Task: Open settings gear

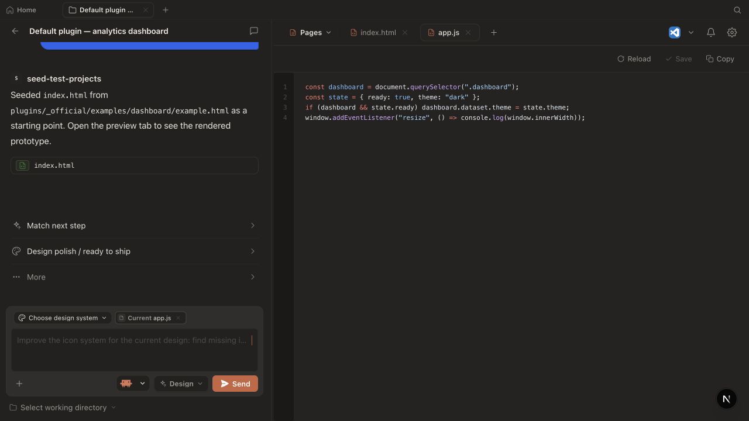Action: pyautogui.click(x=732, y=33)
